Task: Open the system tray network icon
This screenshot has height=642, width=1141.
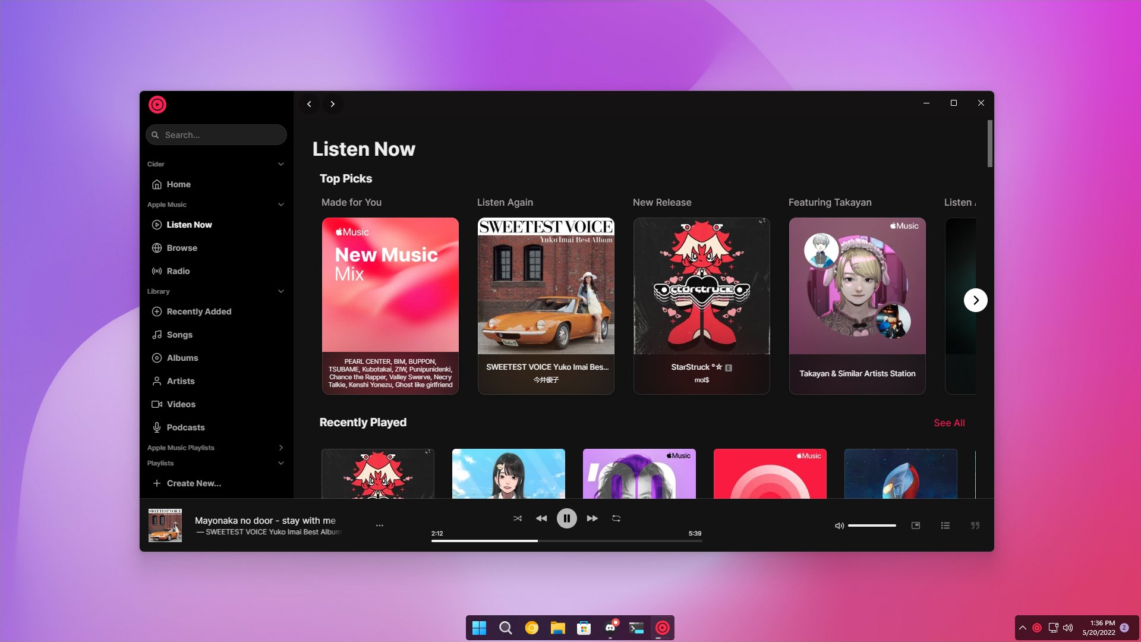Action: pyautogui.click(x=1053, y=628)
